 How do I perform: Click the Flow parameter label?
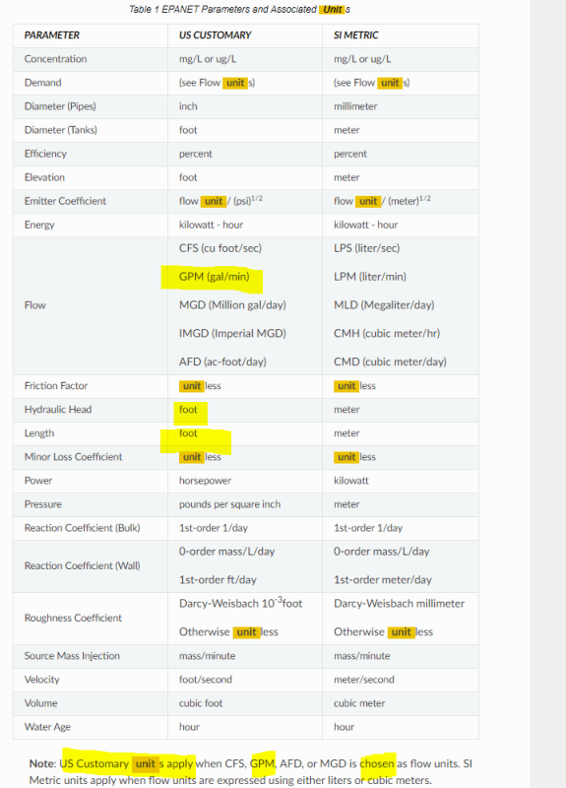(x=34, y=305)
